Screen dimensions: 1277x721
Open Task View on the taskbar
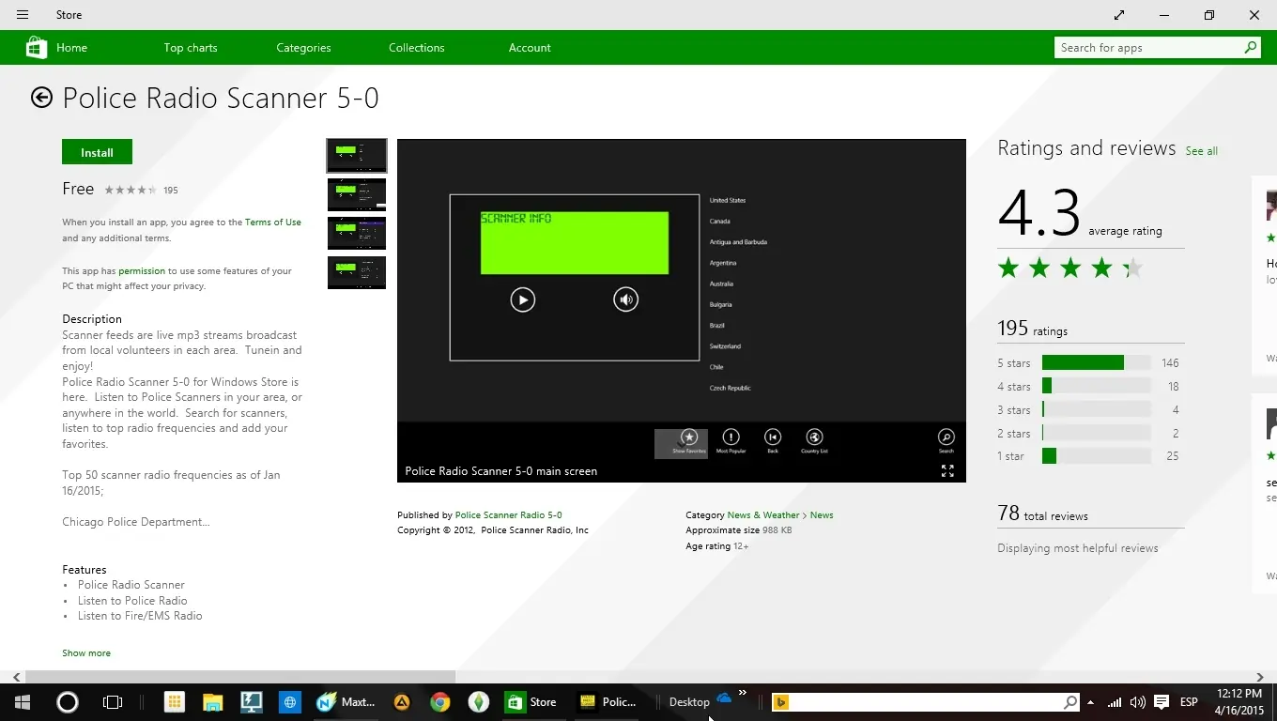click(113, 702)
